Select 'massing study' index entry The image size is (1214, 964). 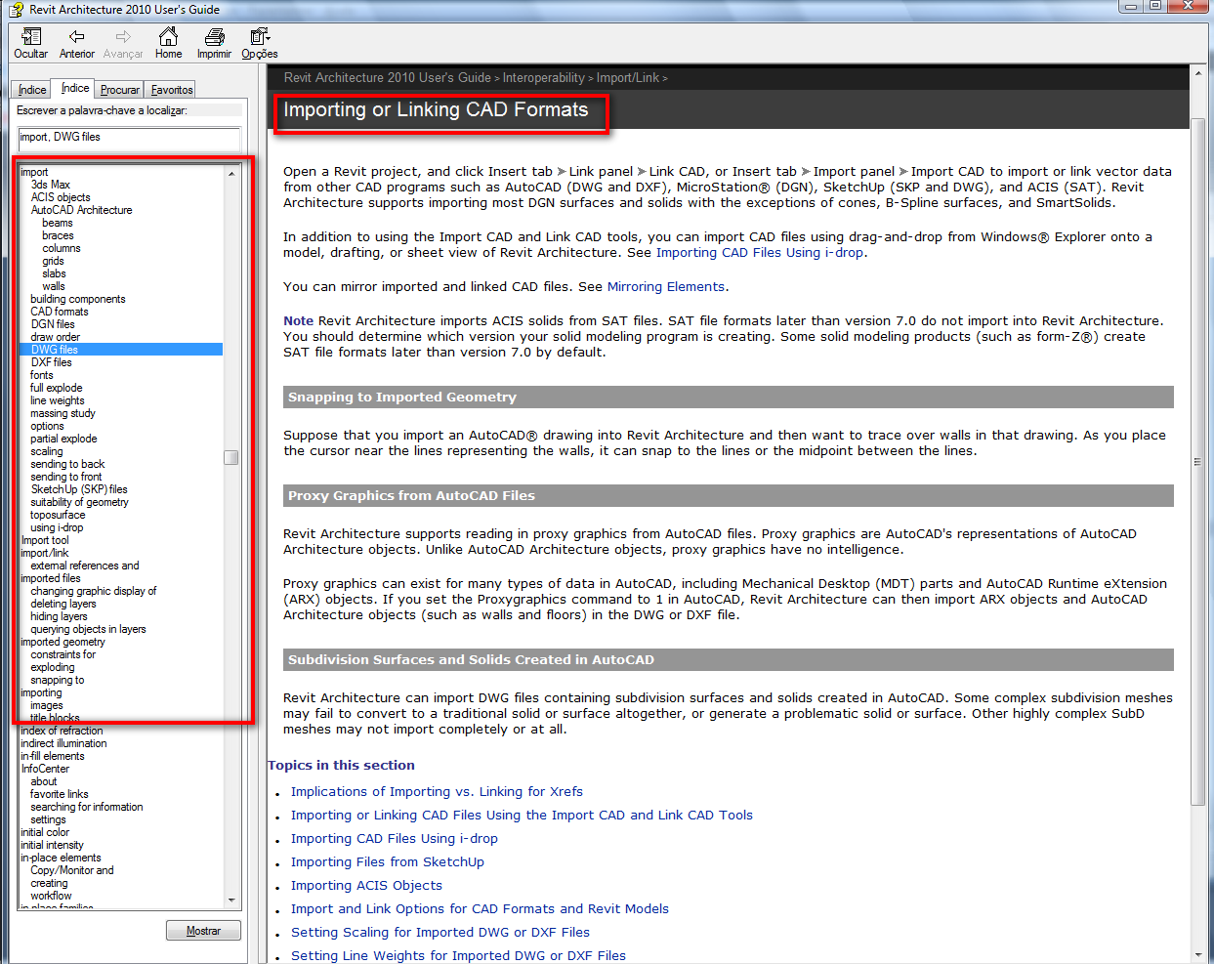click(x=63, y=413)
